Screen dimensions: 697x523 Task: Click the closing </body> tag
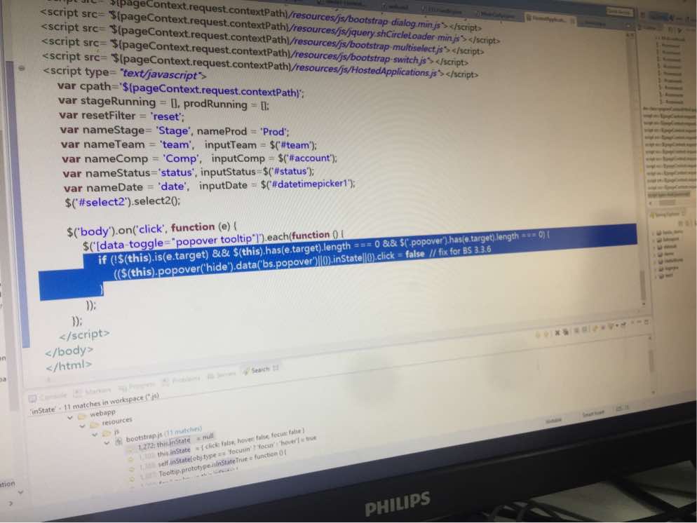tap(69, 351)
